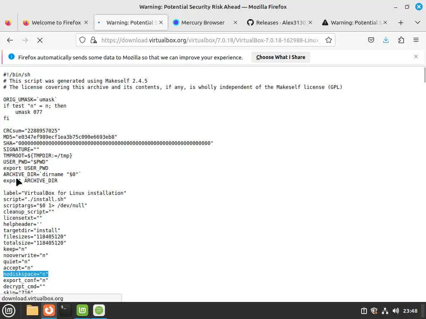
Task: Click the Choose What I Share button
Action: click(281, 57)
